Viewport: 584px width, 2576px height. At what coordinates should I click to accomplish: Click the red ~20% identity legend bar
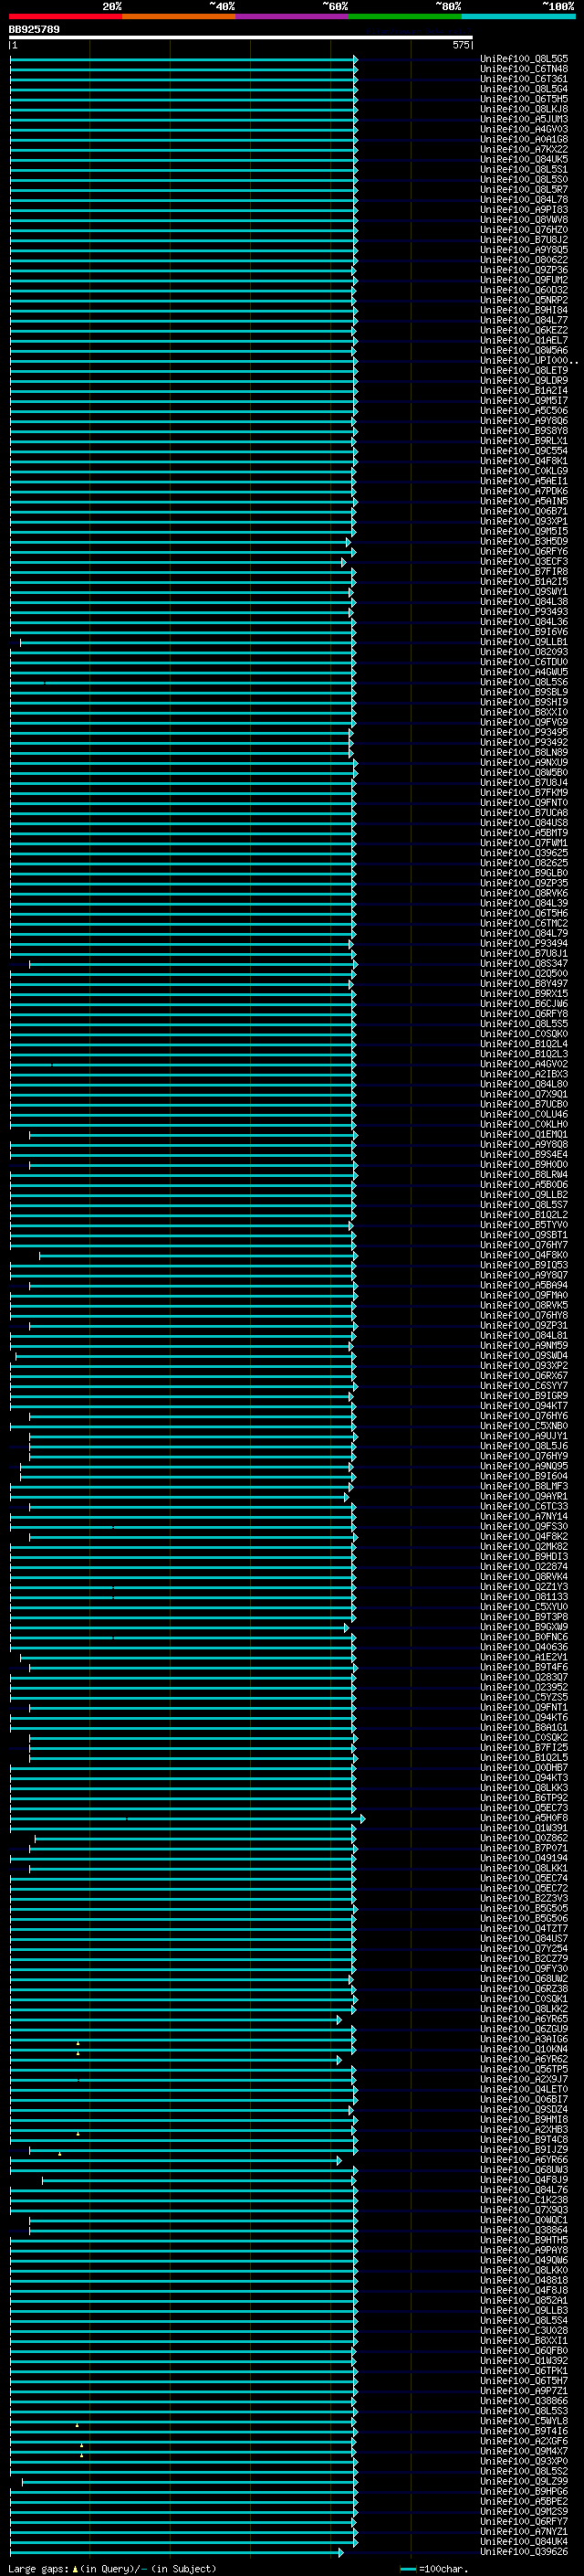(x=66, y=17)
